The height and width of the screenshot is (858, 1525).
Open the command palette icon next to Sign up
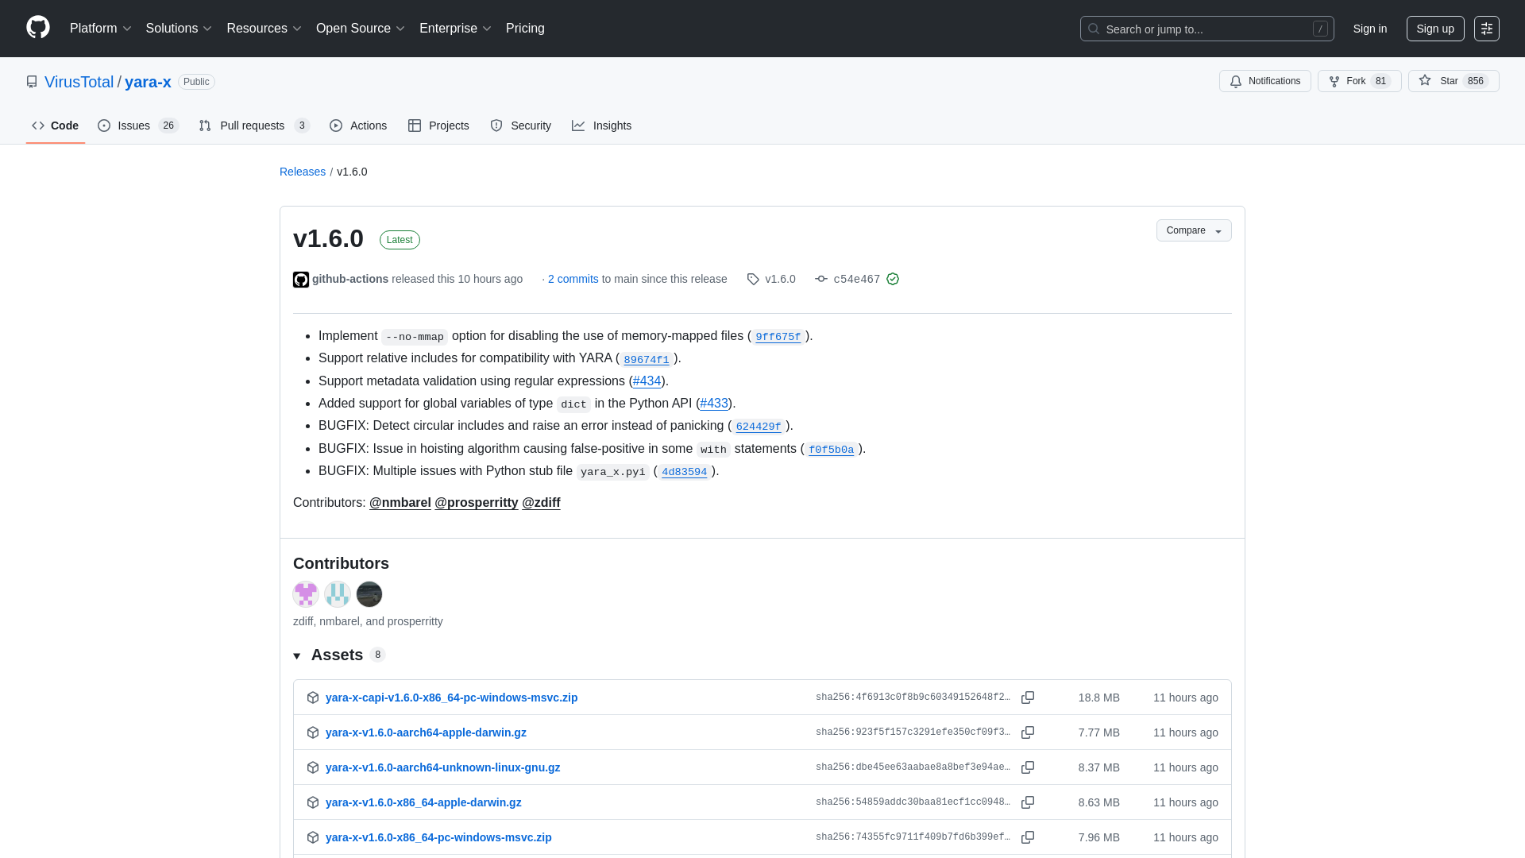point(1487,29)
